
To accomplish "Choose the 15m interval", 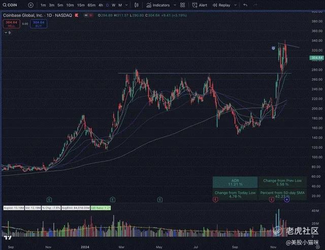I will [x=81, y=5].
